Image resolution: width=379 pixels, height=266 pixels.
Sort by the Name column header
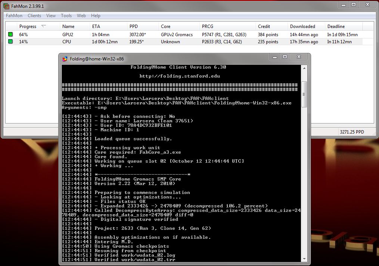point(75,26)
